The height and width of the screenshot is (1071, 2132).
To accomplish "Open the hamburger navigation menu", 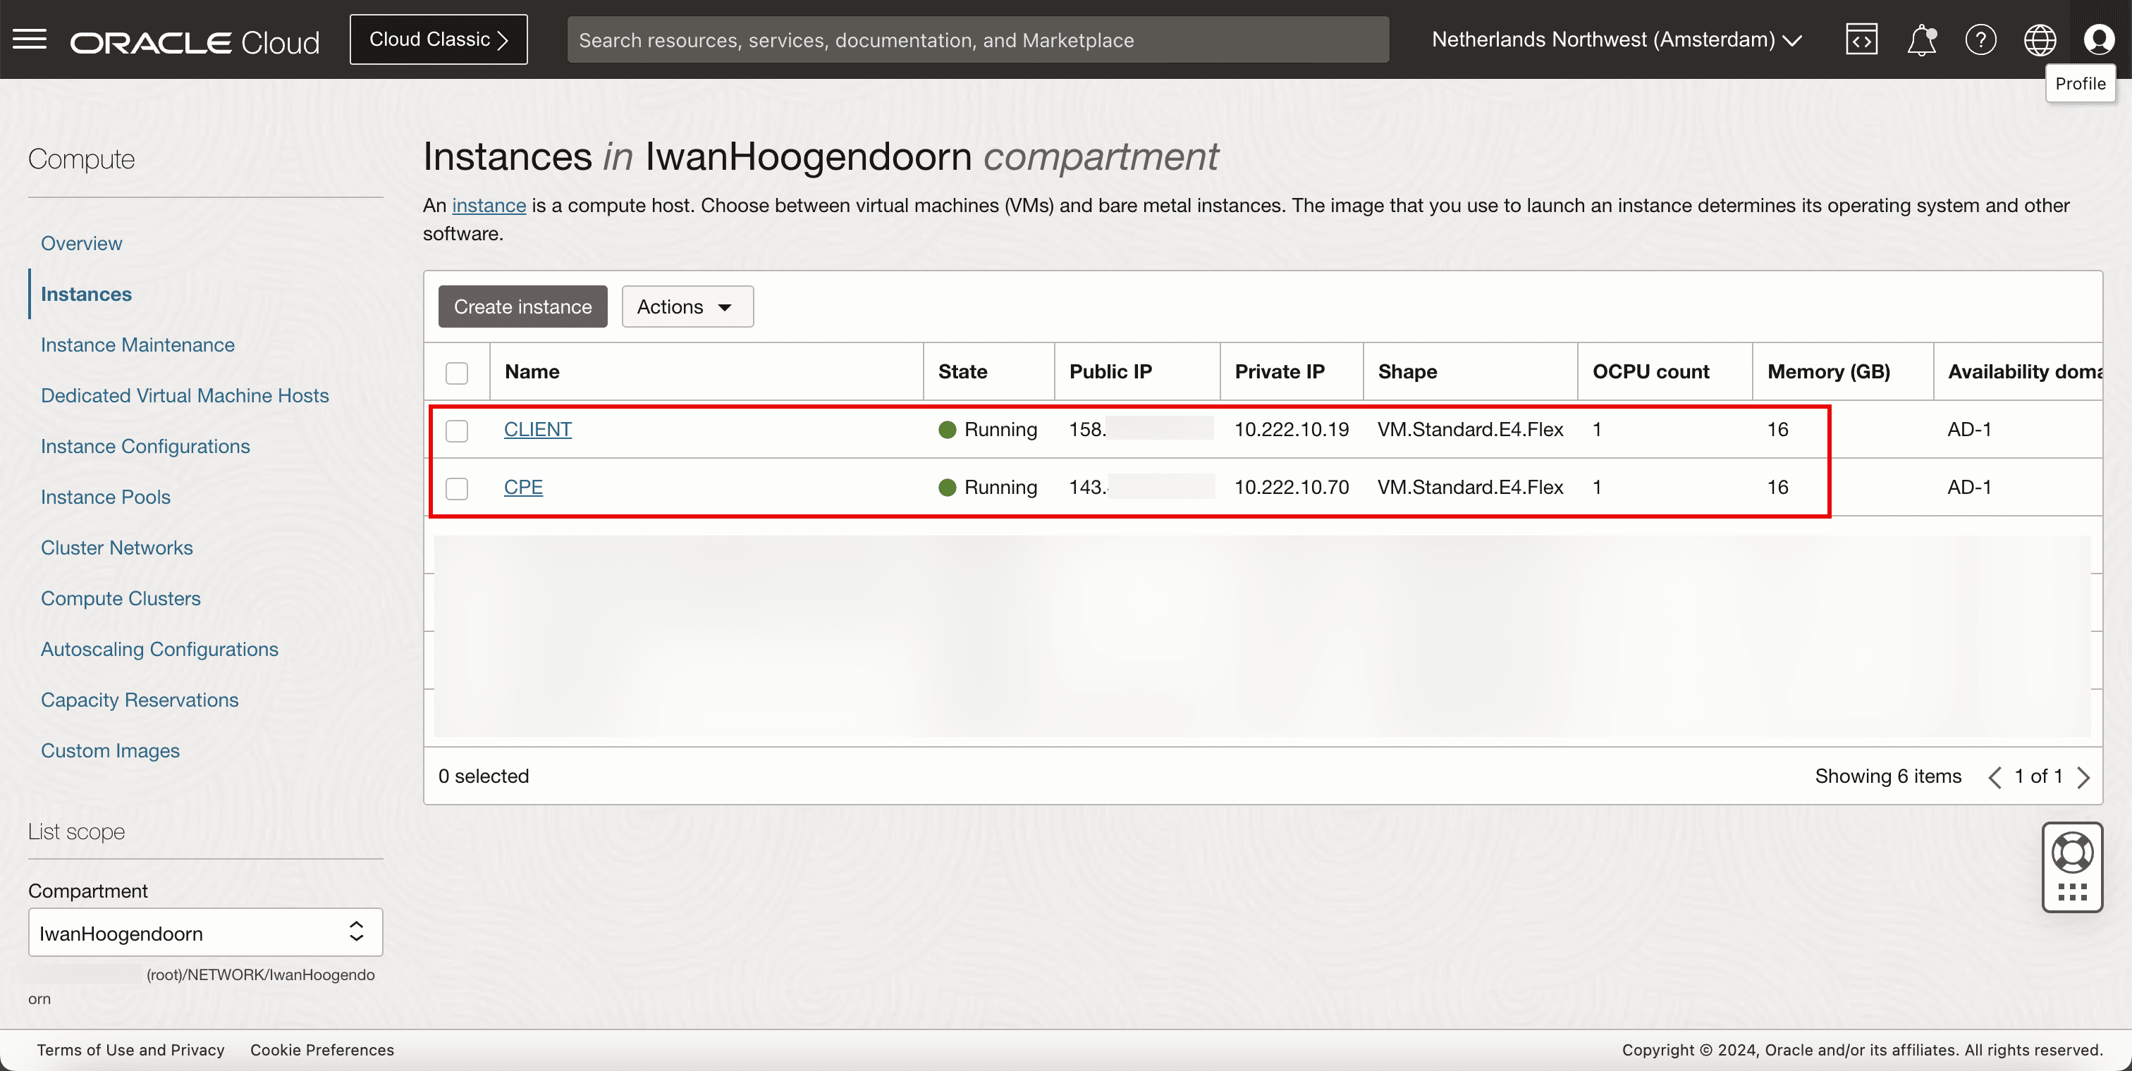I will coord(30,39).
